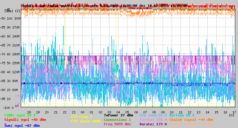Click the ETH Plug legend label
The image size is (238, 128).
coord(82,117)
